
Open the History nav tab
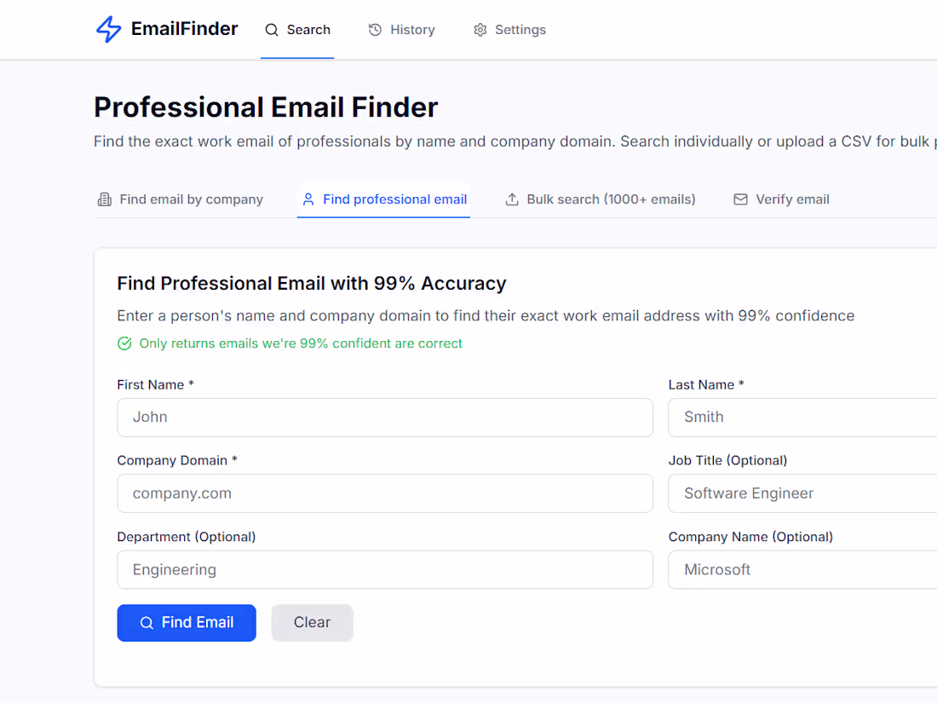(401, 30)
